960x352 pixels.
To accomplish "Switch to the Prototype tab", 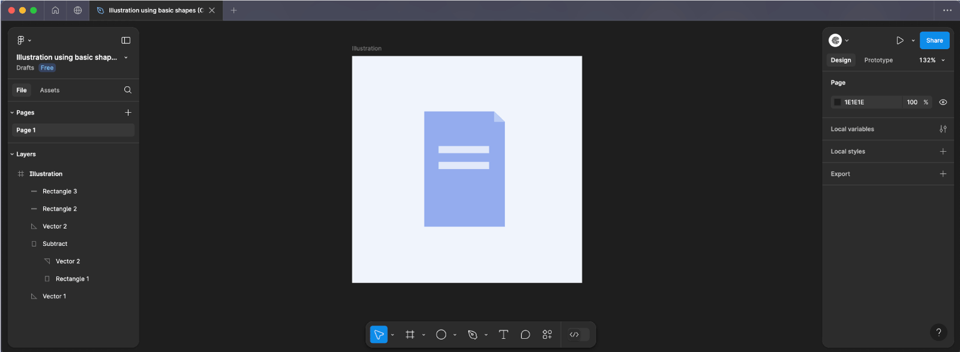I will click(x=878, y=60).
